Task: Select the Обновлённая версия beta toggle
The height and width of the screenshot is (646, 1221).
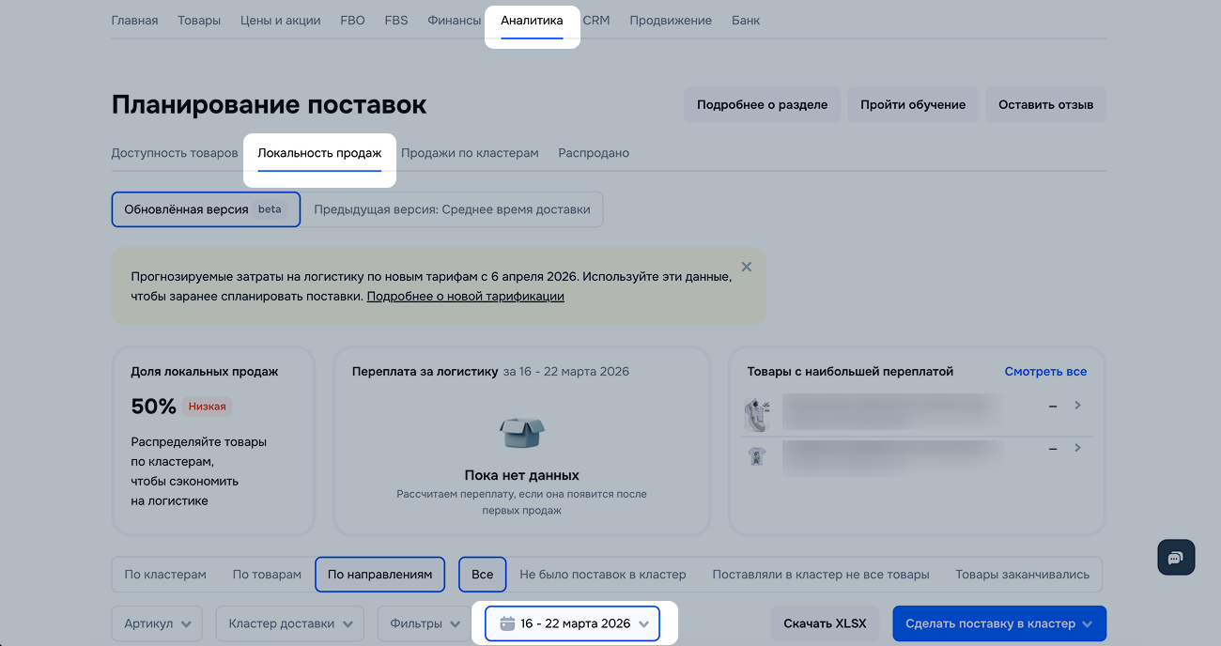Action: pos(206,209)
